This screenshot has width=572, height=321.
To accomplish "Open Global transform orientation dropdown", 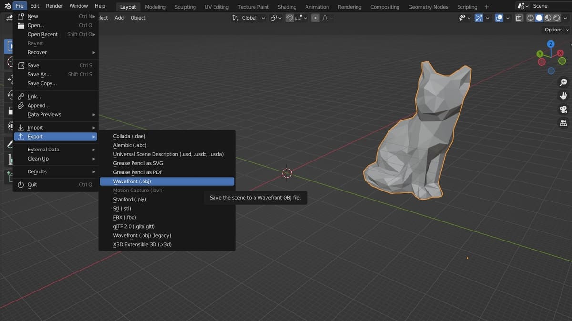I will tap(248, 18).
